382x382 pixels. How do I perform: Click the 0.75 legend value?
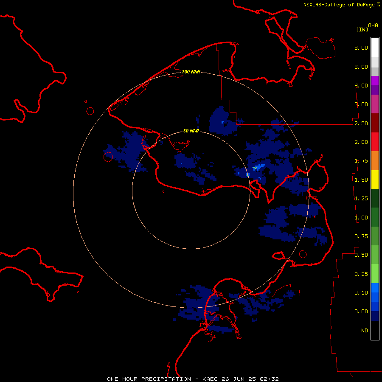click(x=361, y=236)
